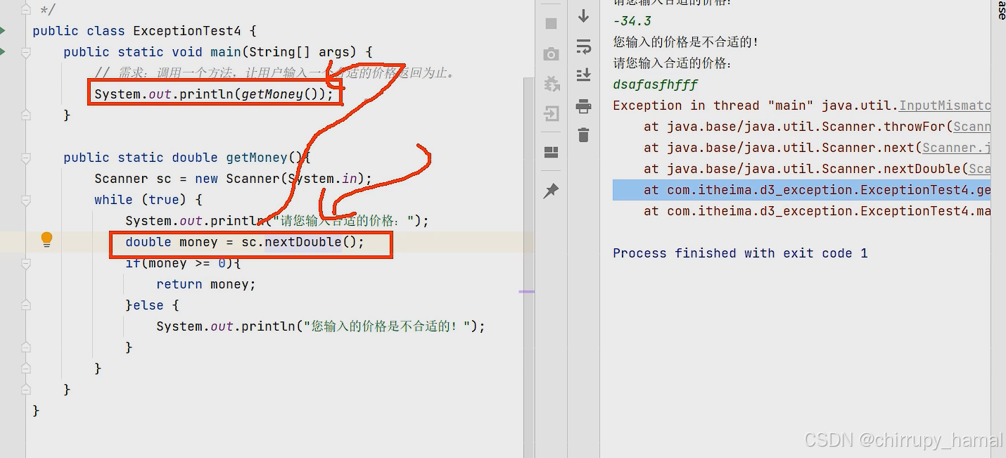Open source link on the Scanner.nextDouble line
Screen dimensions: 1006x458
979,169
